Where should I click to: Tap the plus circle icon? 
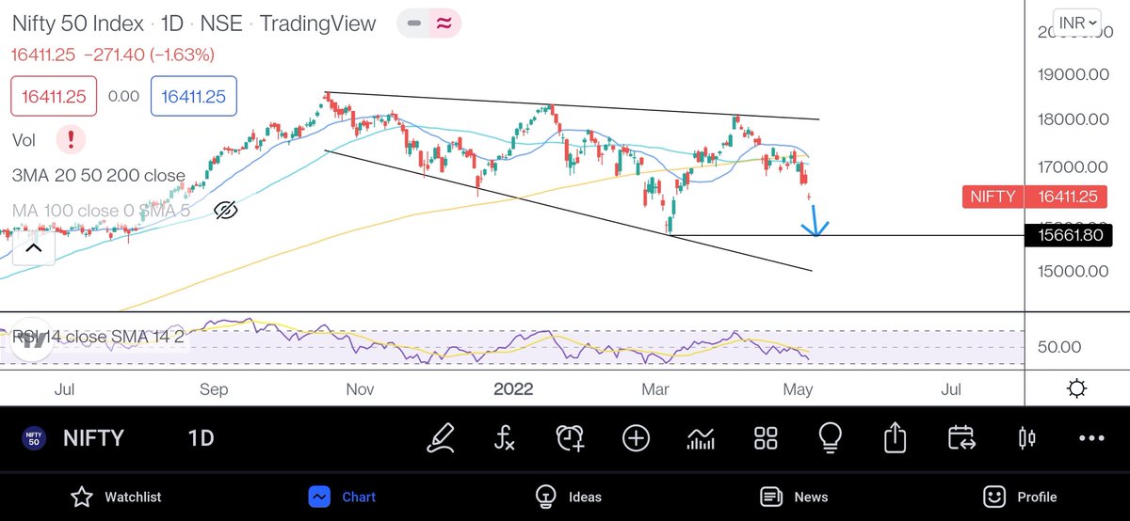pos(636,438)
